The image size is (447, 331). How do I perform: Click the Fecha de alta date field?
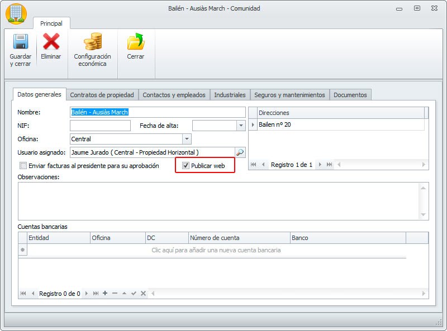point(215,126)
